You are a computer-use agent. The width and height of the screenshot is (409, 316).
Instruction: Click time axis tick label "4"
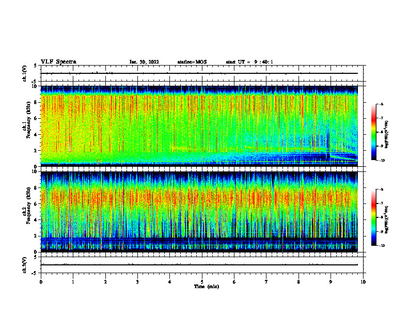[x=170, y=282]
